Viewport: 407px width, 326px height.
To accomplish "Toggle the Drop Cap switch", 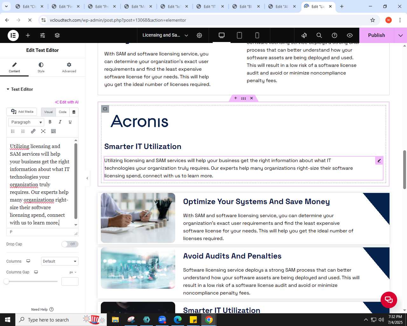I will 70,244.
